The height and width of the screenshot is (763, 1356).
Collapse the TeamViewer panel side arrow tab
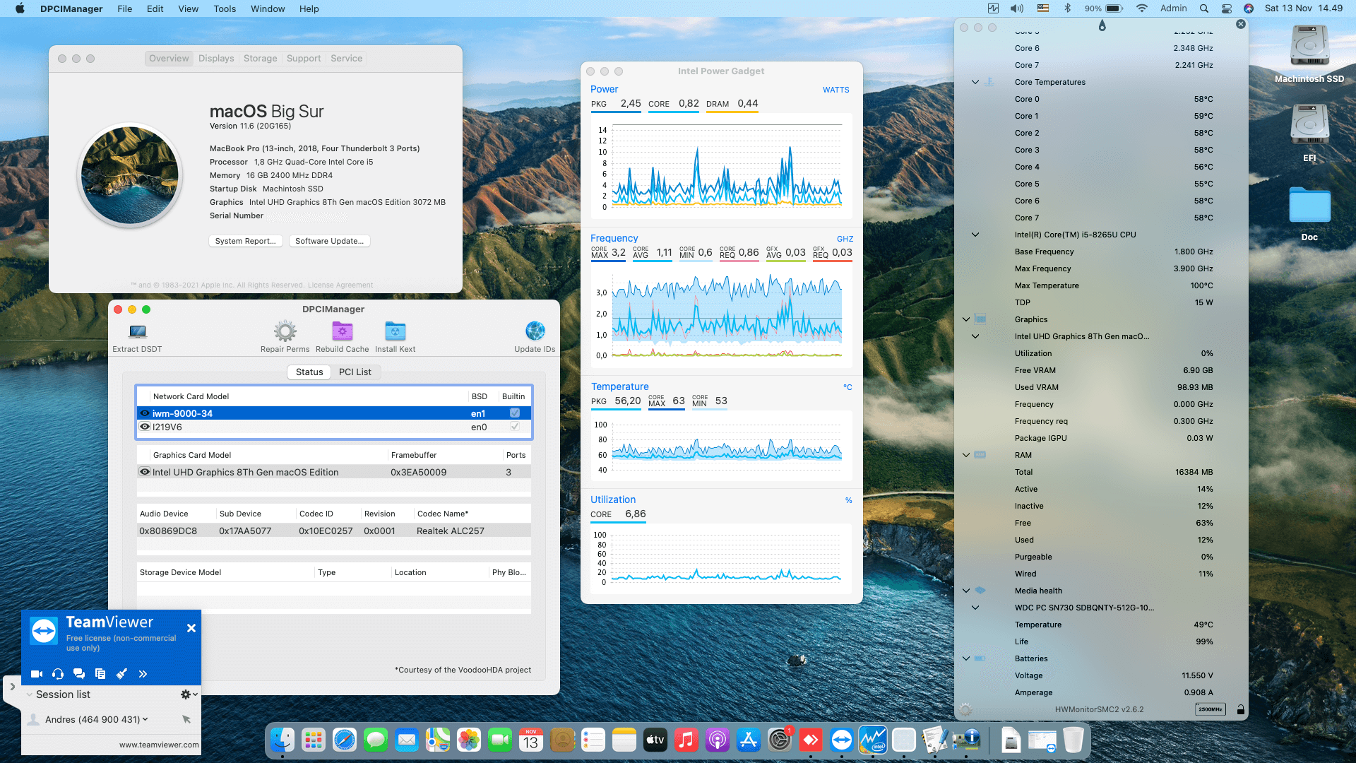click(12, 686)
